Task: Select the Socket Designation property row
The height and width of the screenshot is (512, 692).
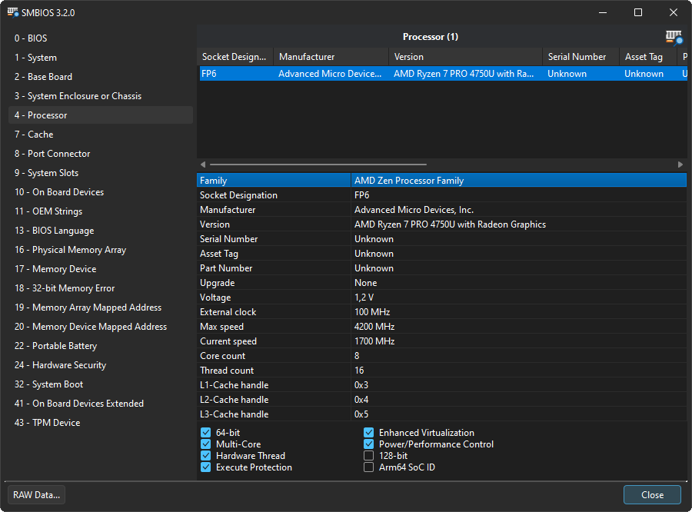Action: coord(442,195)
